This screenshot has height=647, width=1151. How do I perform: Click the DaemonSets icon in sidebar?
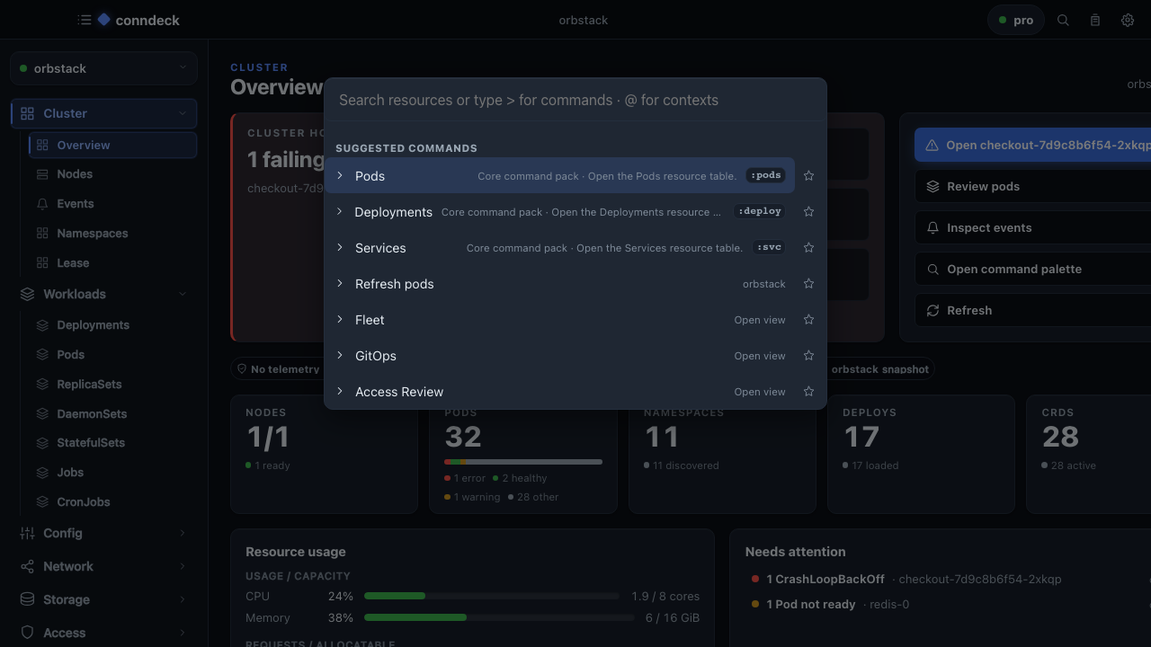[x=42, y=414]
